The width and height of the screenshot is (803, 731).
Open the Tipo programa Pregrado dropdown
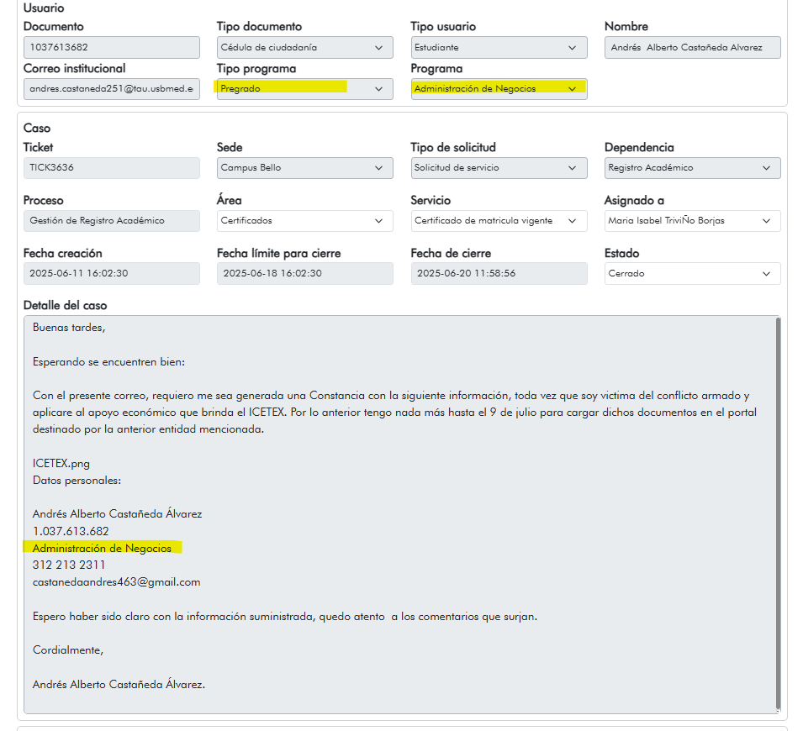(304, 89)
